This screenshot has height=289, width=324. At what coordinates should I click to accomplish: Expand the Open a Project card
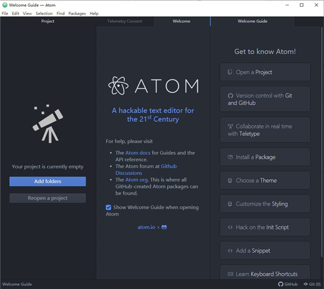265,72
